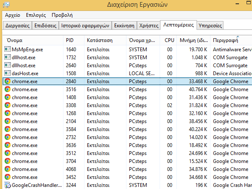
Task: Click the memory value 40.764 K
Action: (198, 89)
